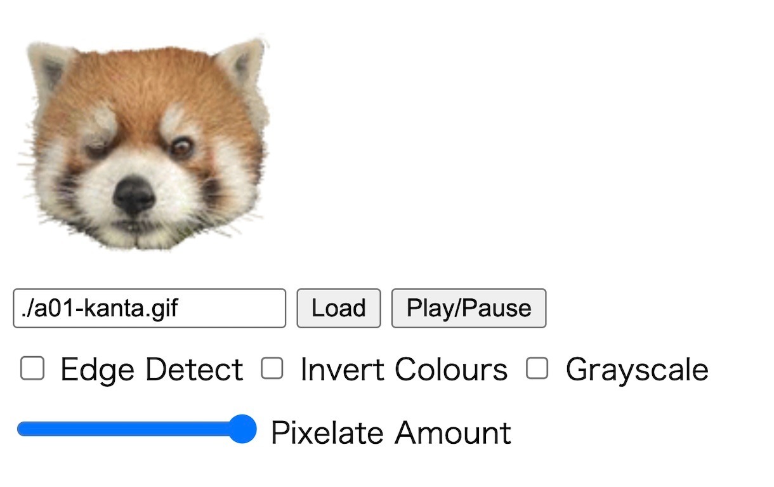
Task: Enable the Edge Detect checkbox
Action: tap(32, 368)
